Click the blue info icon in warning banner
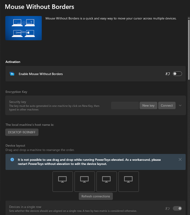Screen dimensions: 190x215 pos(12,160)
